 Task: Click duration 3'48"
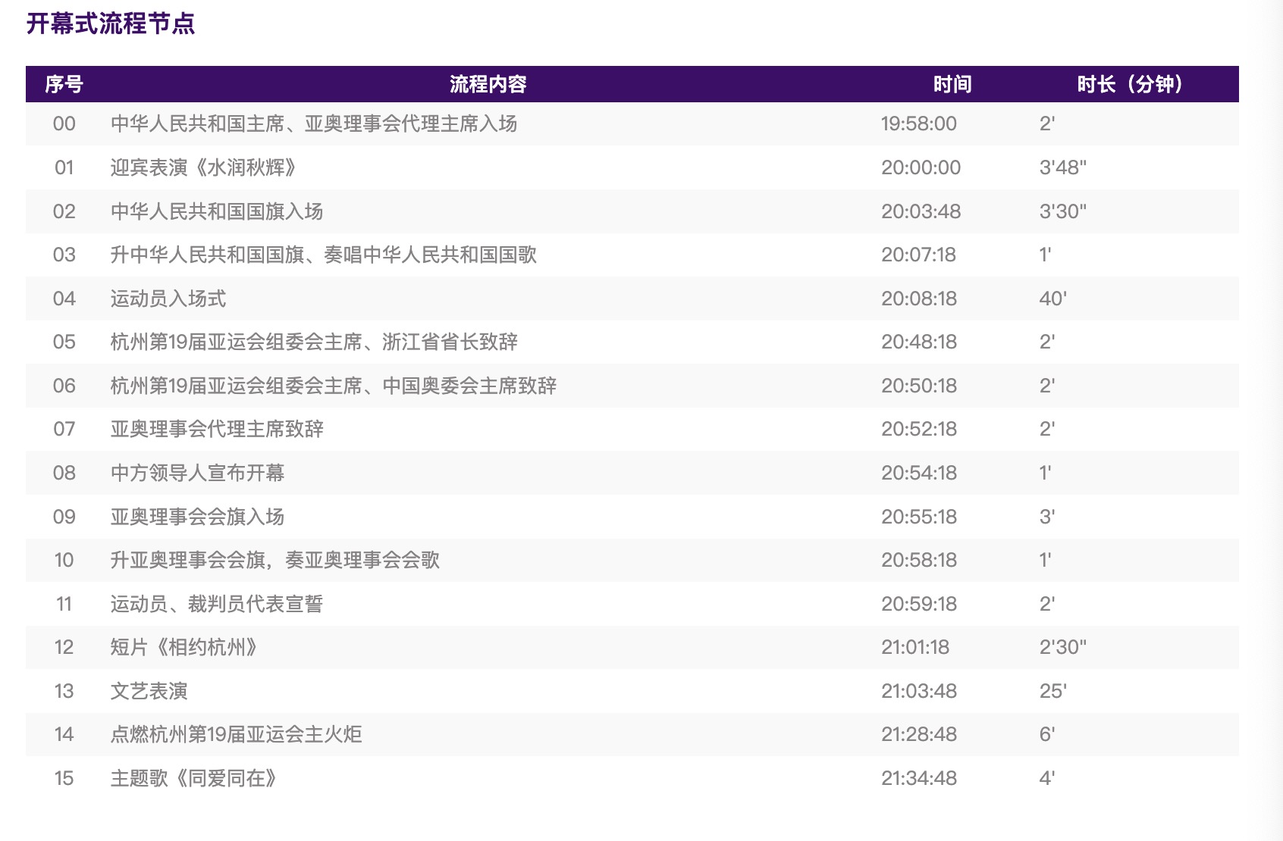(x=1062, y=167)
